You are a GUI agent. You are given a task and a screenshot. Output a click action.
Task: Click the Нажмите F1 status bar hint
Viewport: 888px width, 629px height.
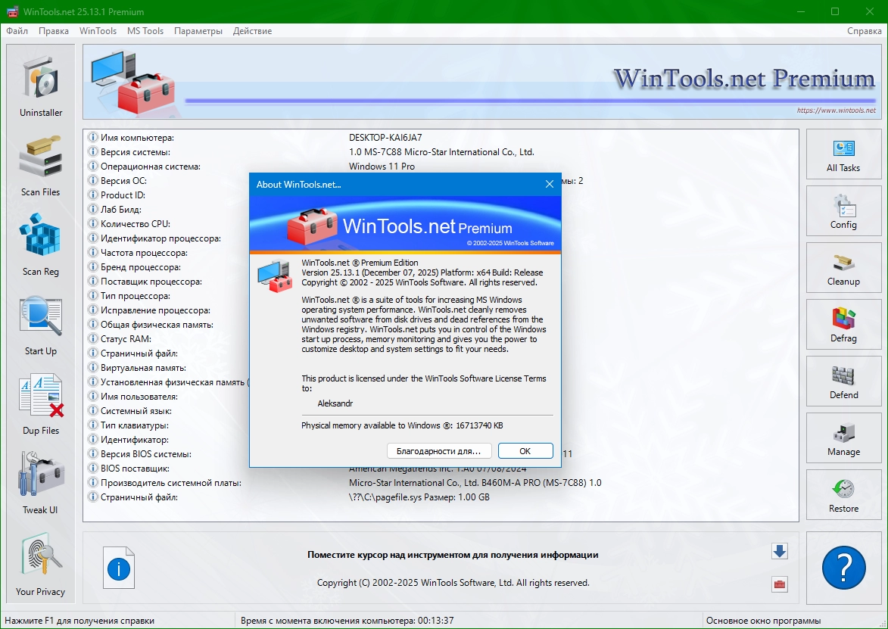point(79,621)
